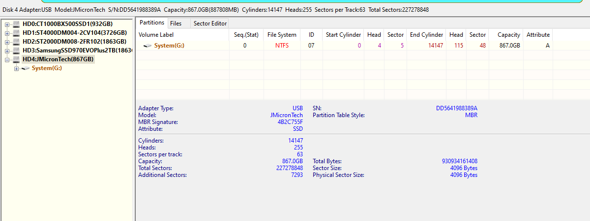The width and height of the screenshot is (590, 221).
Task: Select the System(G:) tree entry
Action: [47, 68]
